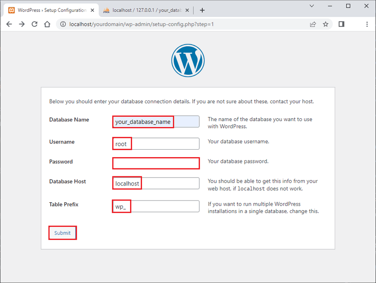The height and width of the screenshot is (283, 376).
Task: Click the forward navigation arrow
Action: point(22,24)
